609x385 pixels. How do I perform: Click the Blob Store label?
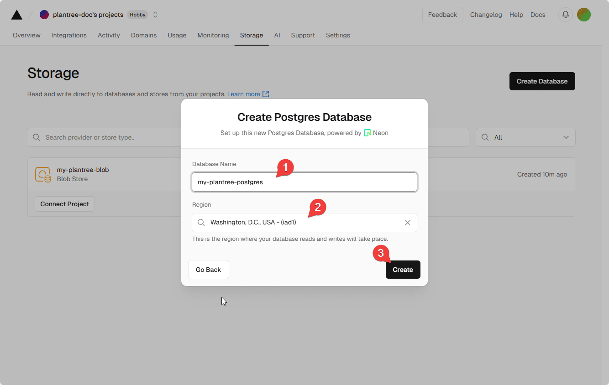click(x=72, y=179)
